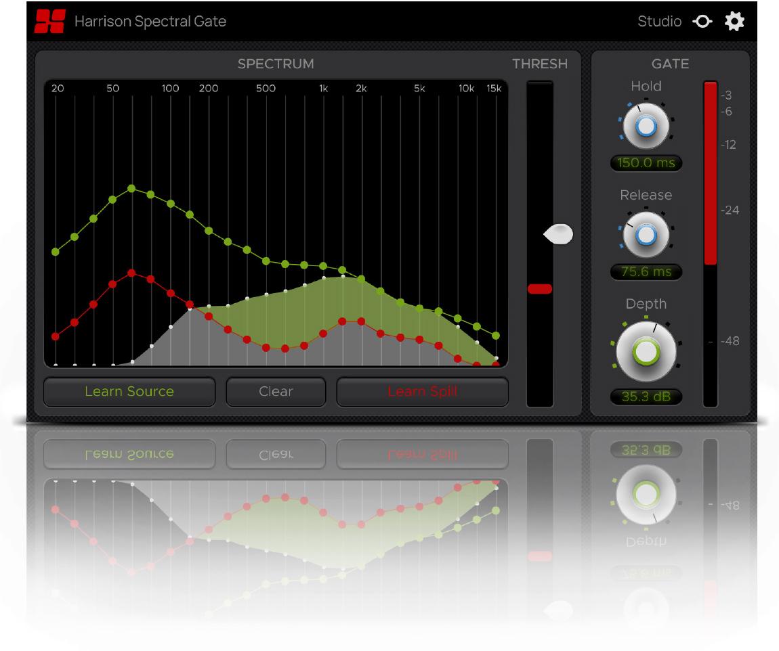Click the Hold value 150.0 ms field
Viewport: 779px width, 651px height.
646,163
